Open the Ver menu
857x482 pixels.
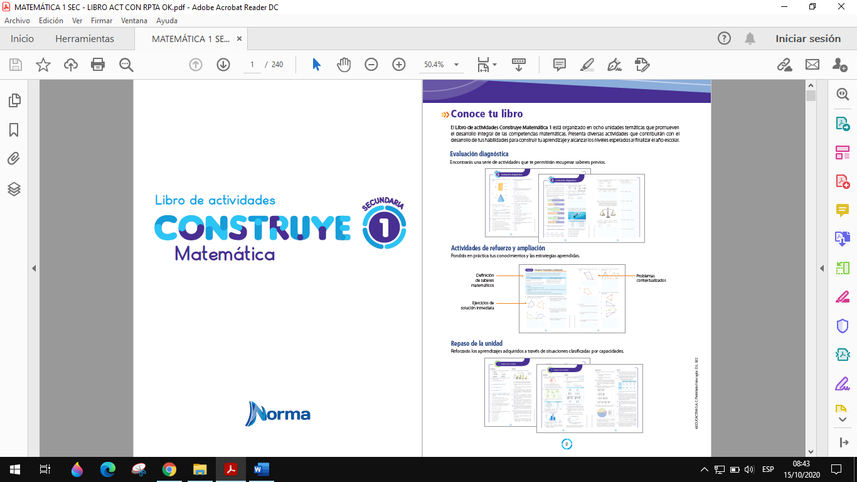tap(77, 20)
